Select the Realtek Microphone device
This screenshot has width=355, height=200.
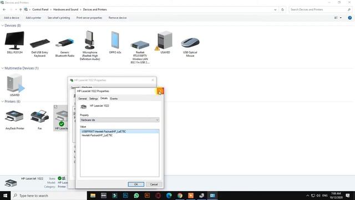90,46
